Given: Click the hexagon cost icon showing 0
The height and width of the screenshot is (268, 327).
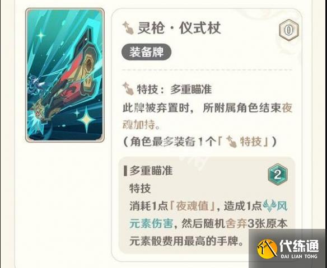Looking at the screenshot, I should point(289,30).
